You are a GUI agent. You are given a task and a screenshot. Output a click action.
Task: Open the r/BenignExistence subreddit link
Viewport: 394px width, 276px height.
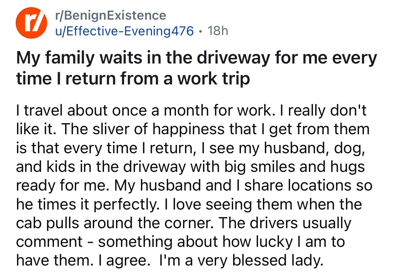click(111, 15)
